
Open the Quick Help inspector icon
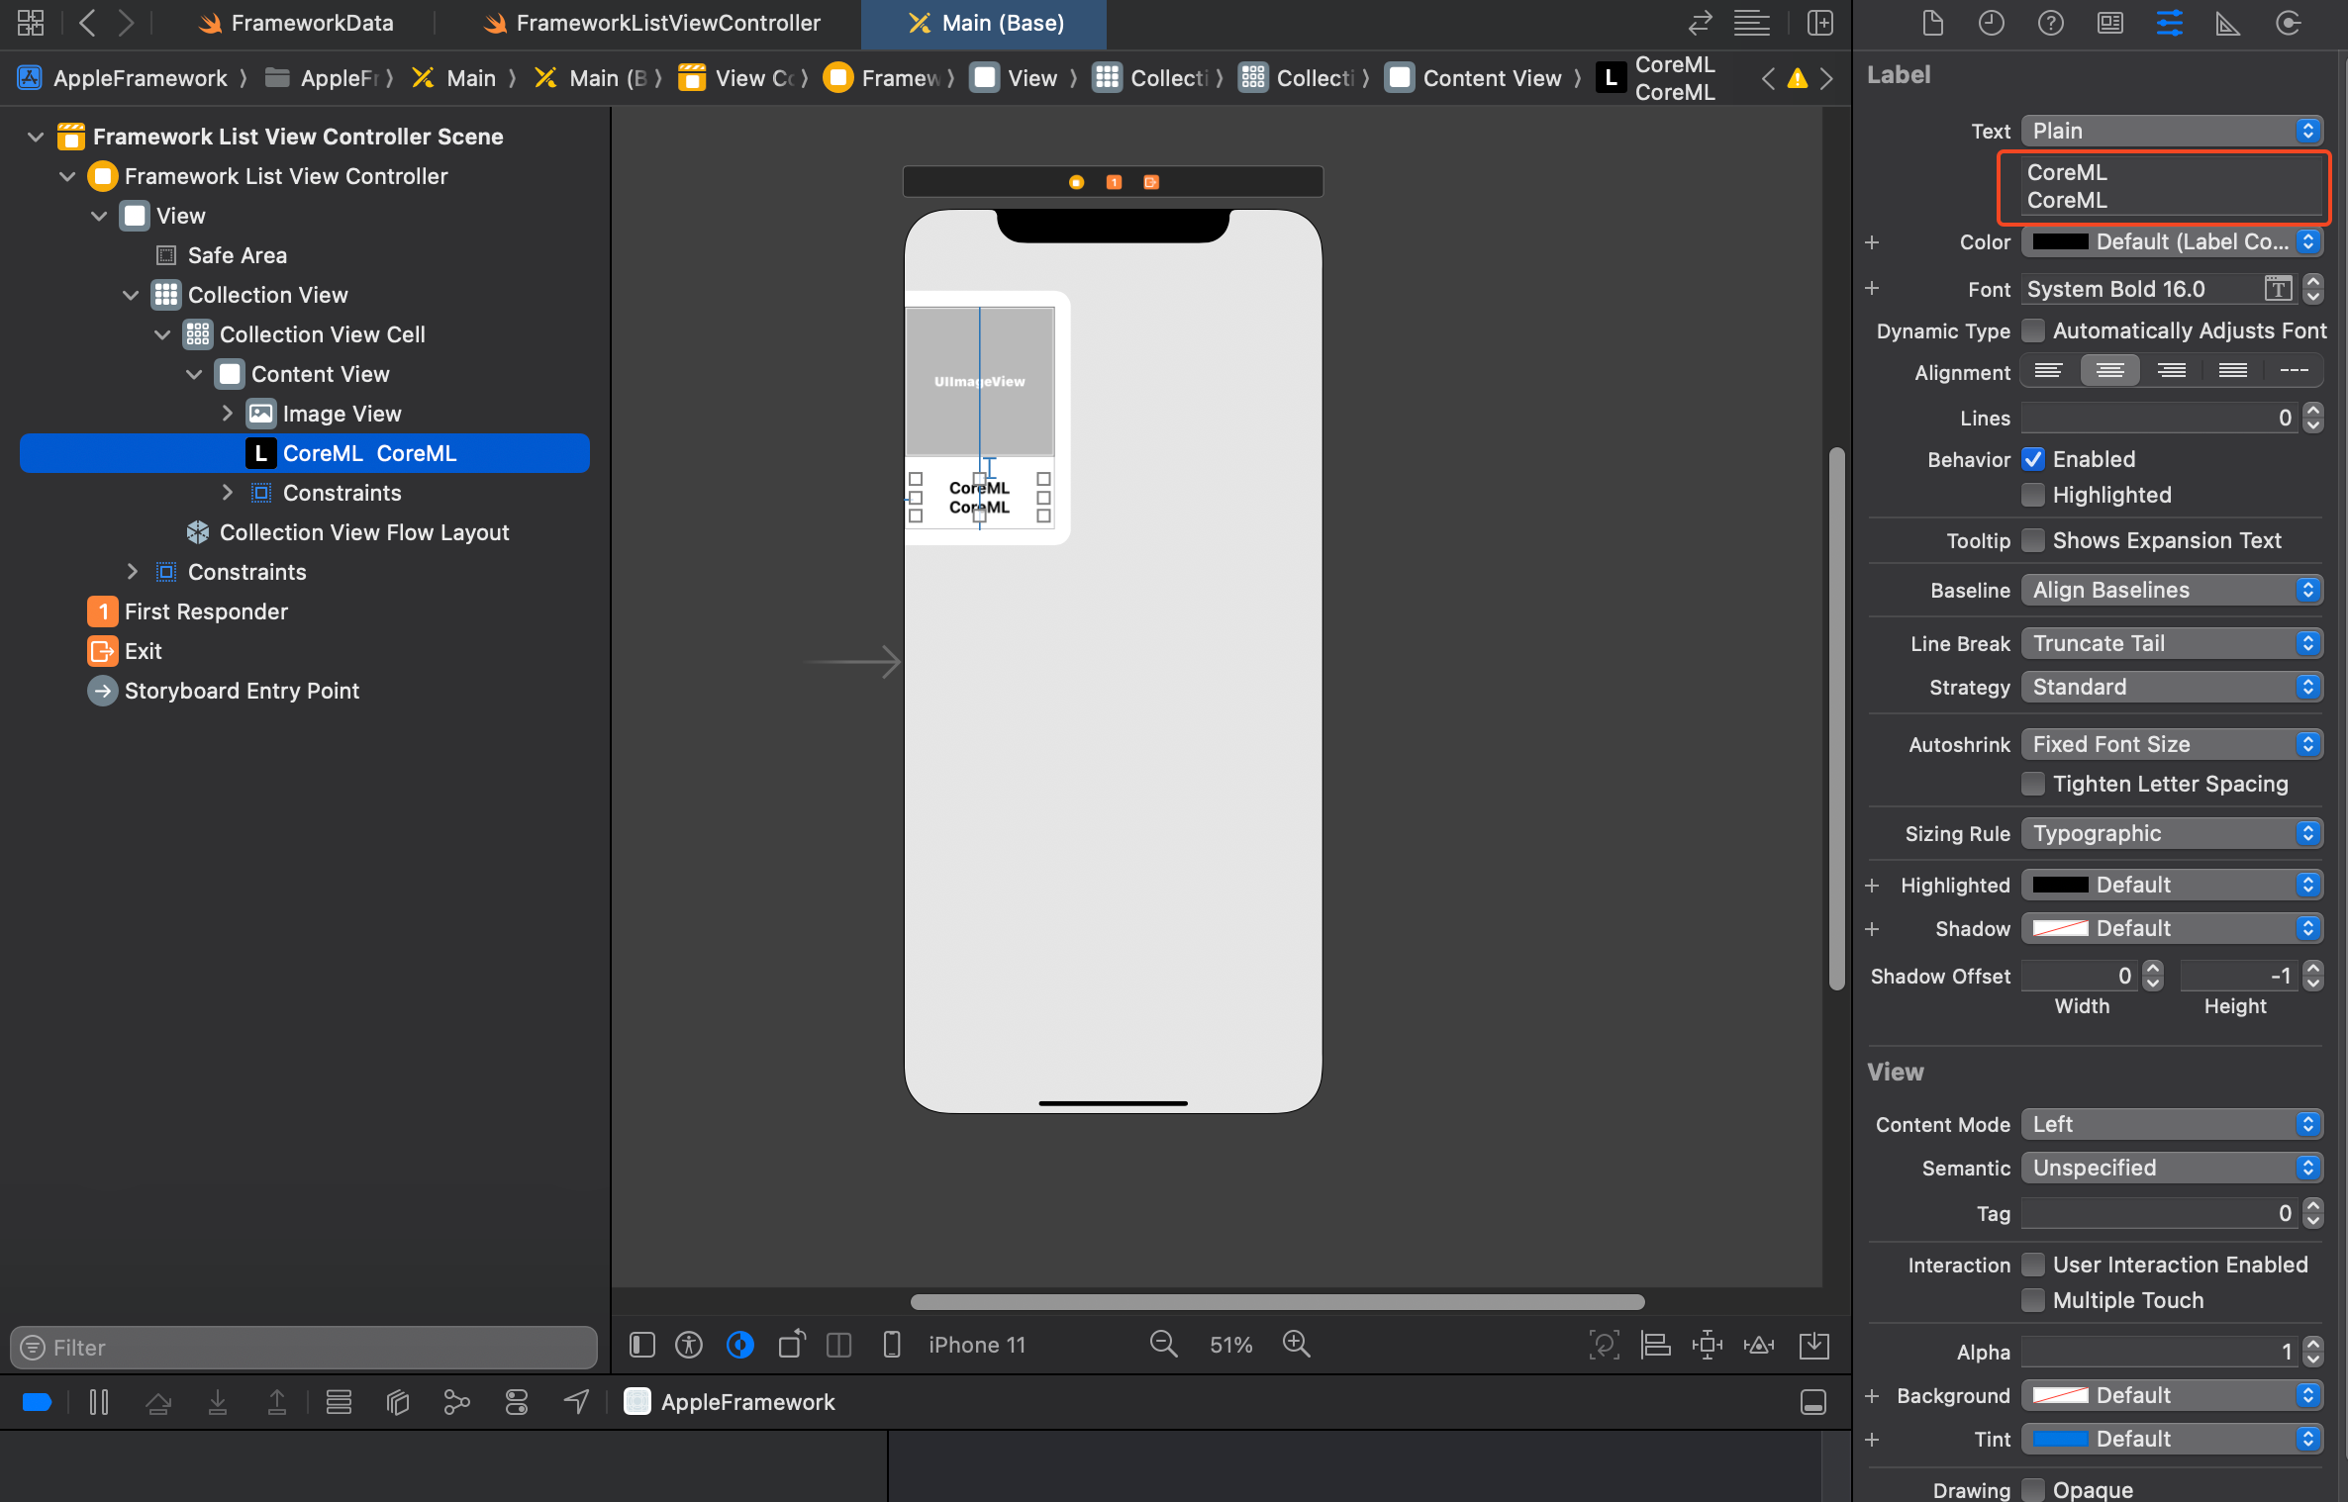click(x=2050, y=23)
